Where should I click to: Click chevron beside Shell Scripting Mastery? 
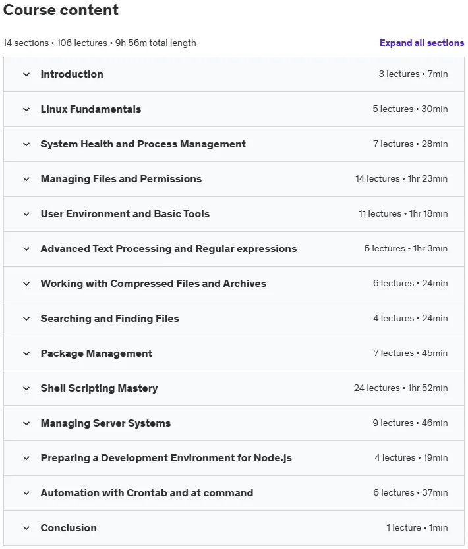tap(26, 388)
